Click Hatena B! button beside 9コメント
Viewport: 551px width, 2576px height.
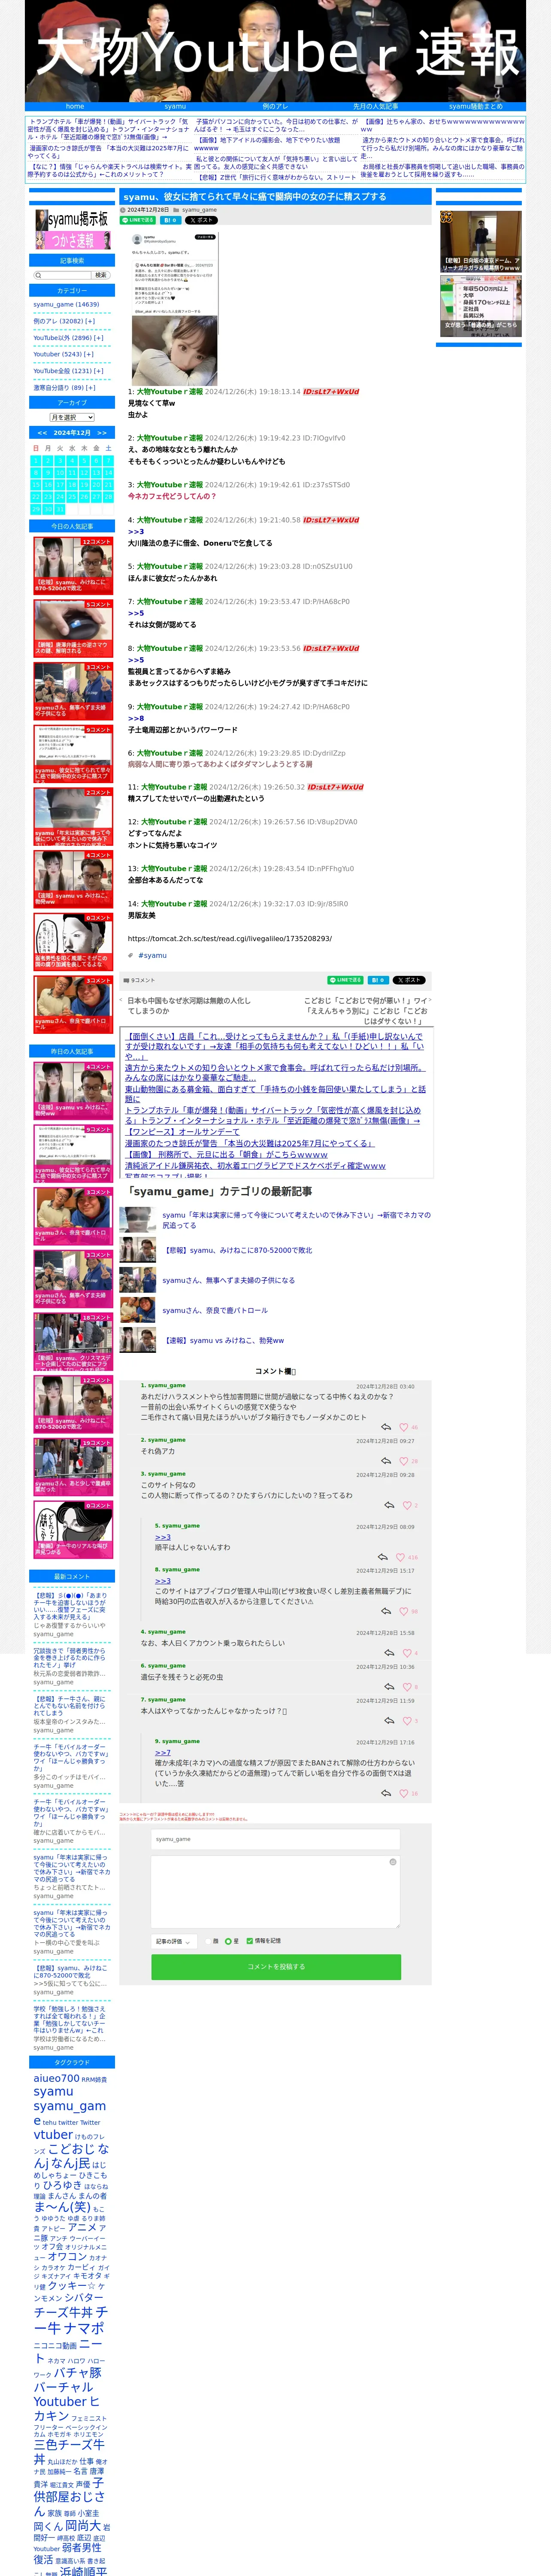tap(377, 980)
